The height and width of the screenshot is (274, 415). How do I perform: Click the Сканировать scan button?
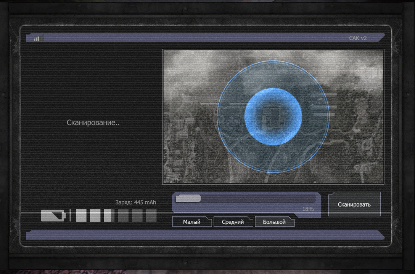(354, 204)
